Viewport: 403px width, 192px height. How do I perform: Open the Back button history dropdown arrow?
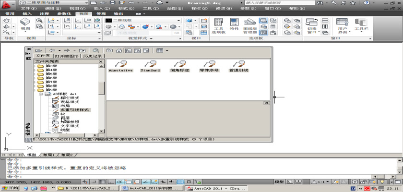pos(59,50)
